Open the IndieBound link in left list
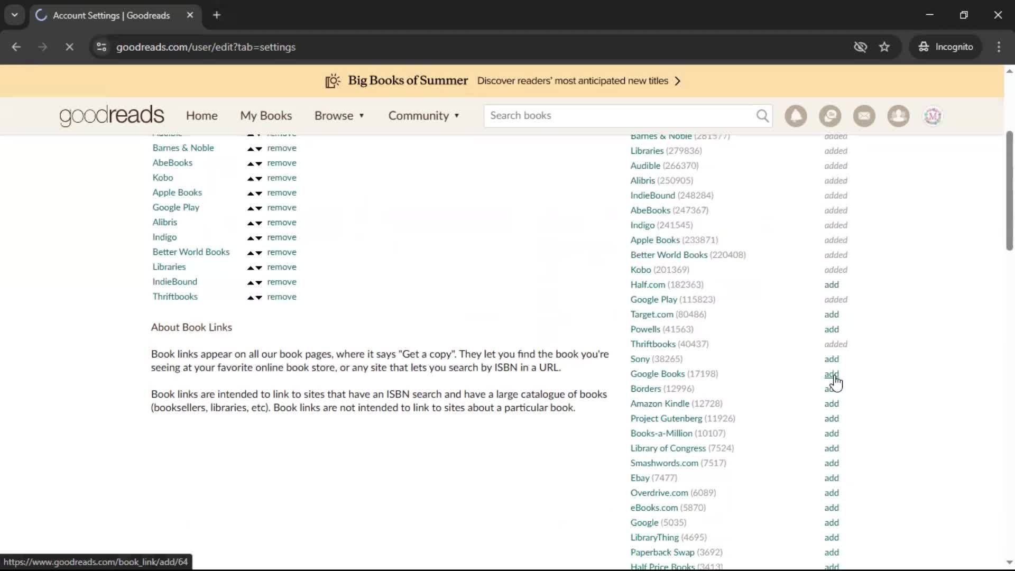The width and height of the screenshot is (1015, 571). pos(175,282)
